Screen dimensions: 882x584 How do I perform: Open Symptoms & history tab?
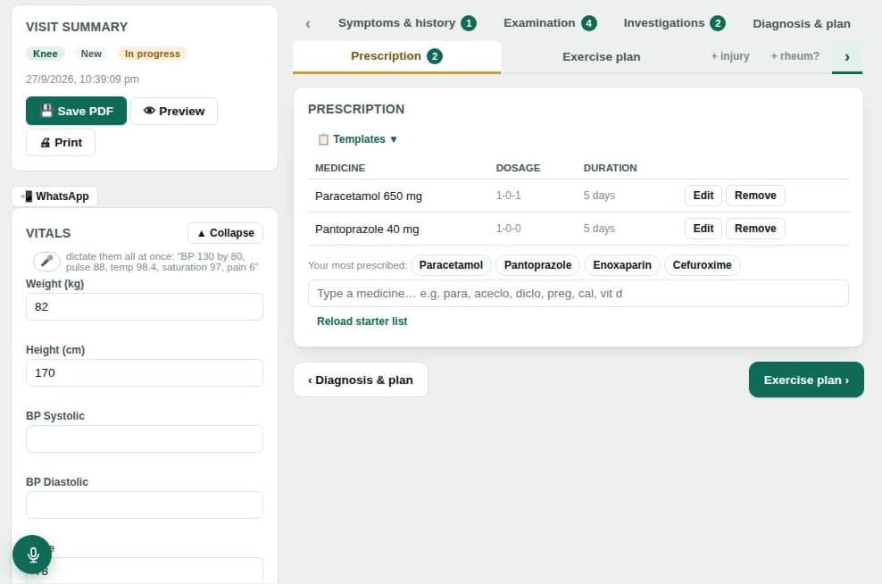point(407,23)
